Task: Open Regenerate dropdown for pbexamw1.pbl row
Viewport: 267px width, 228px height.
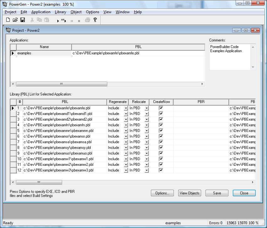Action: click(x=126, y=159)
